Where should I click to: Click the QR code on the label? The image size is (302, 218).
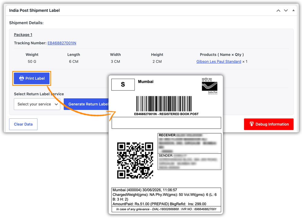click(135, 160)
